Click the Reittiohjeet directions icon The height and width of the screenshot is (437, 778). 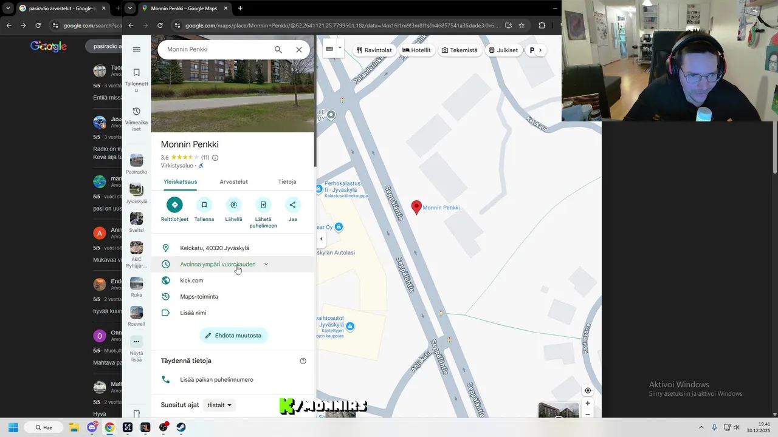click(174, 205)
